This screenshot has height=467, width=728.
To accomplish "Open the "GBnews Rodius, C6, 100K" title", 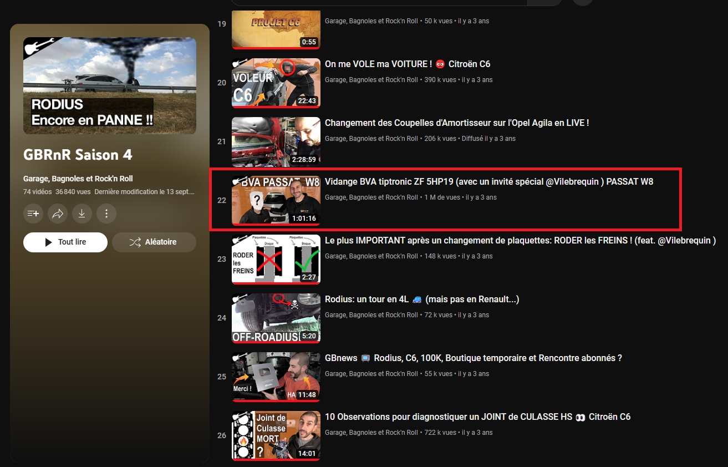I will (474, 358).
